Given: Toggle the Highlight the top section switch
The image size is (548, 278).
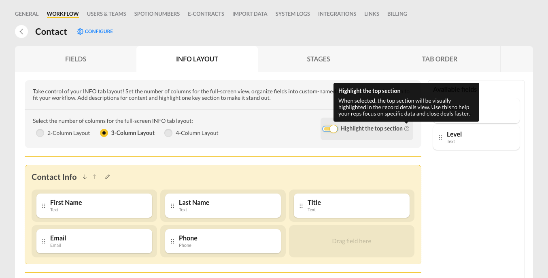Looking at the screenshot, I should (x=330, y=129).
